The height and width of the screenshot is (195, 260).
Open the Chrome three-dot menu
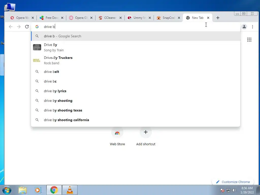[252, 27]
